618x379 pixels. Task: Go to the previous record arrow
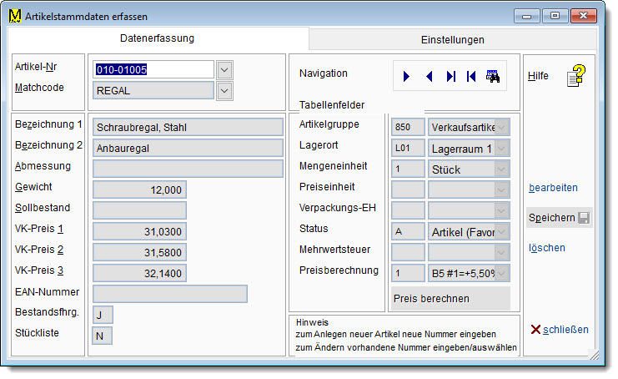(x=430, y=77)
